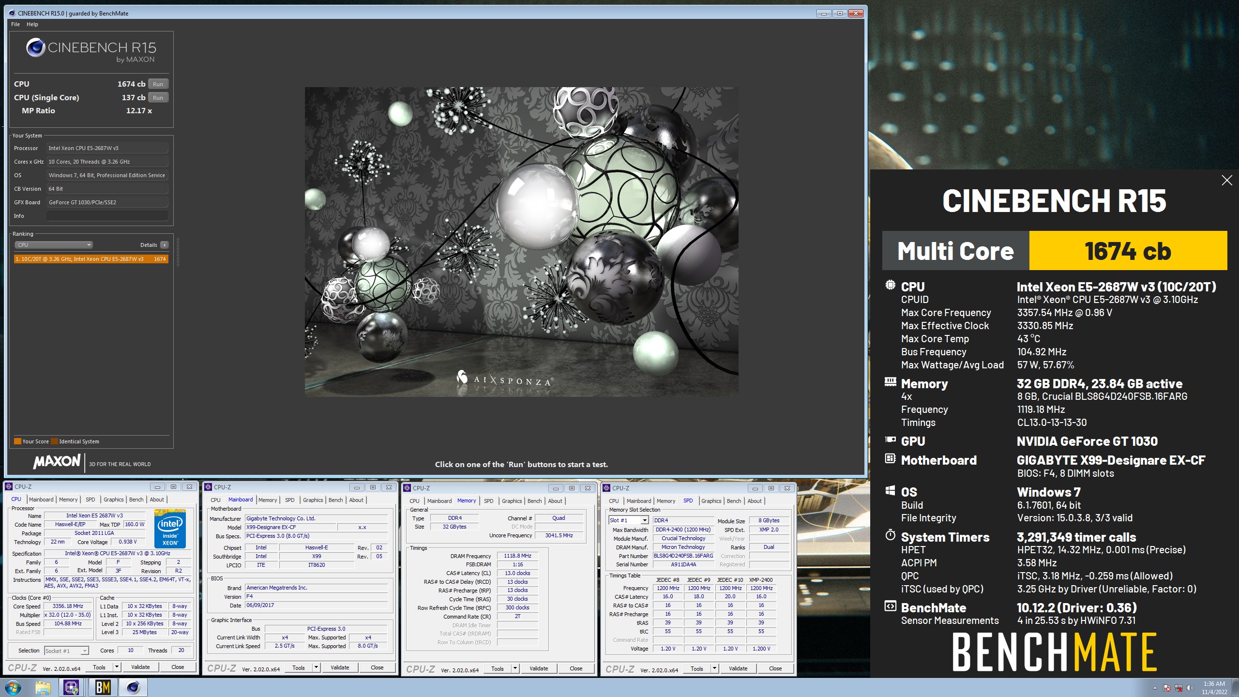Viewport: 1239px width, 697px height.
Task: Show hidden tray icons arrow
Action: (x=1155, y=688)
